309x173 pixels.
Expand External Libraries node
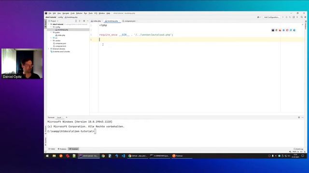click(49, 49)
